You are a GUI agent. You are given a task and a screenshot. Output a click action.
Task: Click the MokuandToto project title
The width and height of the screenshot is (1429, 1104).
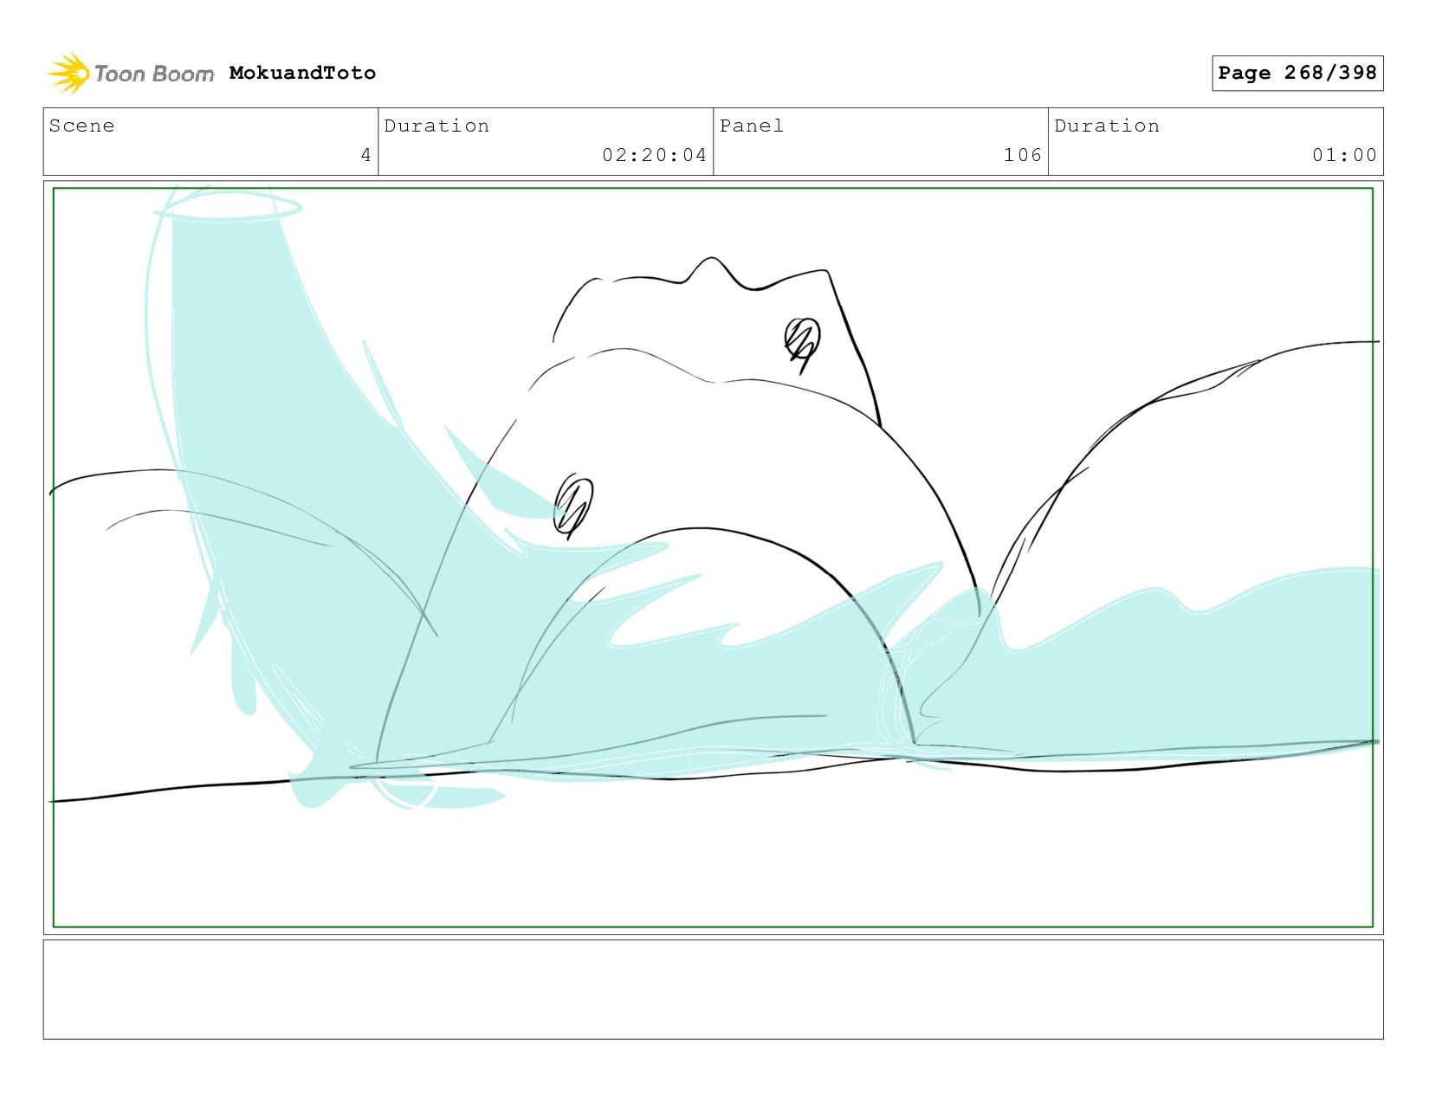click(x=302, y=73)
